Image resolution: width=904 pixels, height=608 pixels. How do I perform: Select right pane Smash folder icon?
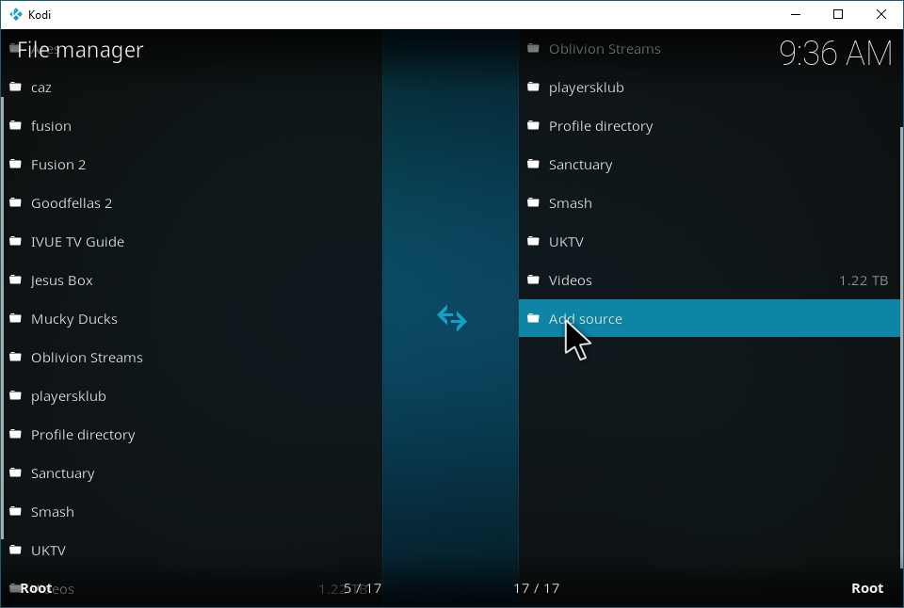pyautogui.click(x=533, y=203)
